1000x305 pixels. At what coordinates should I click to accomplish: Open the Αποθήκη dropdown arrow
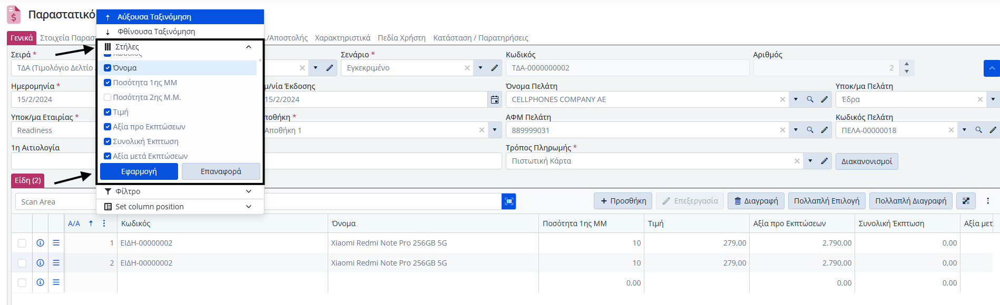click(x=495, y=130)
